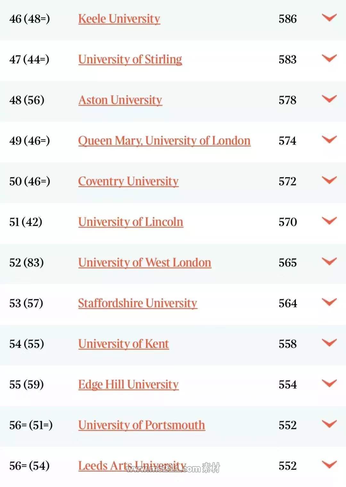This screenshot has width=346, height=487.
Task: Open the Staffordshire University link
Action: coord(137,303)
